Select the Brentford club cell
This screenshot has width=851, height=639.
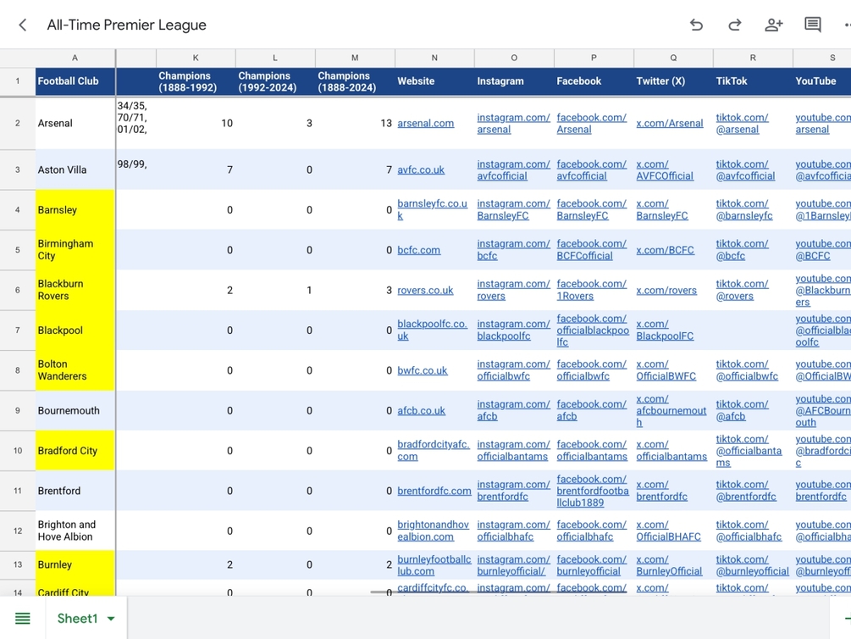tap(75, 492)
